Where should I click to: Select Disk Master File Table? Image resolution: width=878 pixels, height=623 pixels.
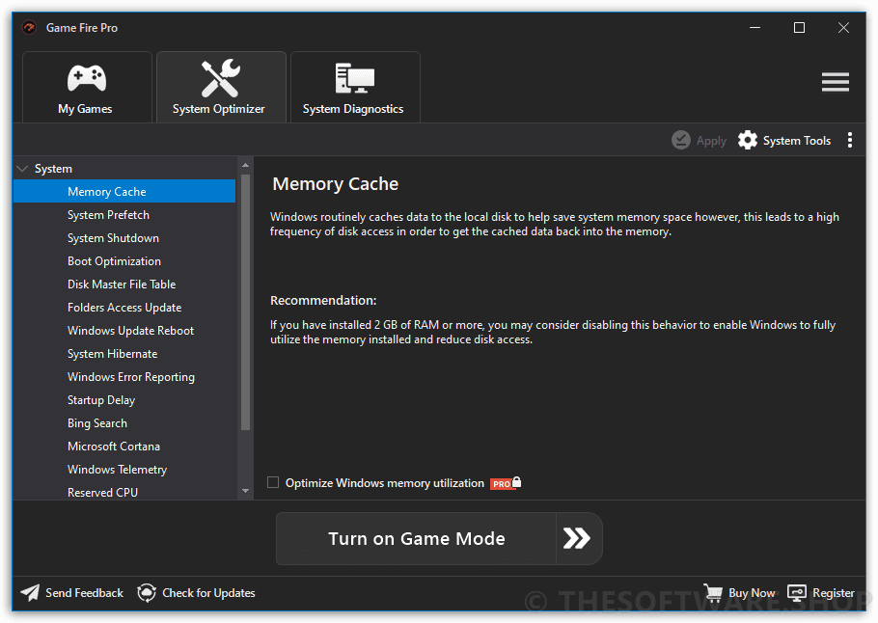[124, 284]
